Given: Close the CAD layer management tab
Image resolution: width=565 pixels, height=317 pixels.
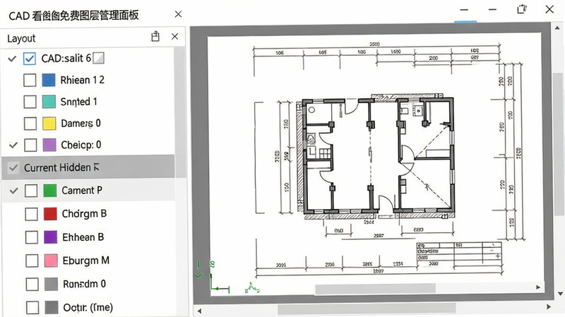Looking at the screenshot, I should (178, 14).
